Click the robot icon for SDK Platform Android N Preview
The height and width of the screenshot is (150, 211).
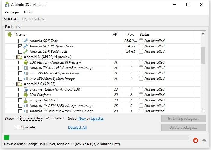(x=26, y=62)
